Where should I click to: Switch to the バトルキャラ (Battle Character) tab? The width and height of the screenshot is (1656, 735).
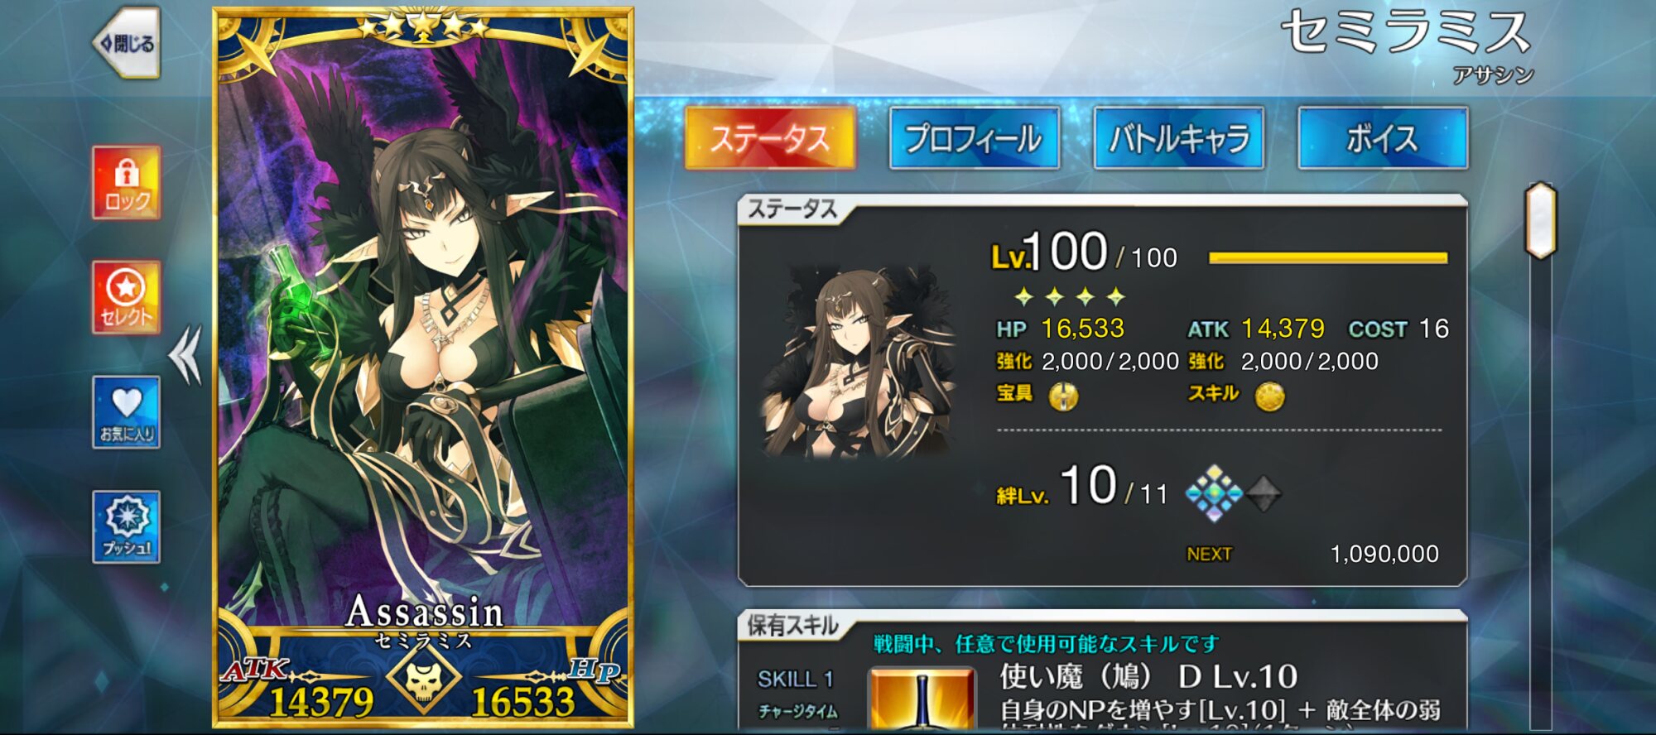[x=1179, y=138]
